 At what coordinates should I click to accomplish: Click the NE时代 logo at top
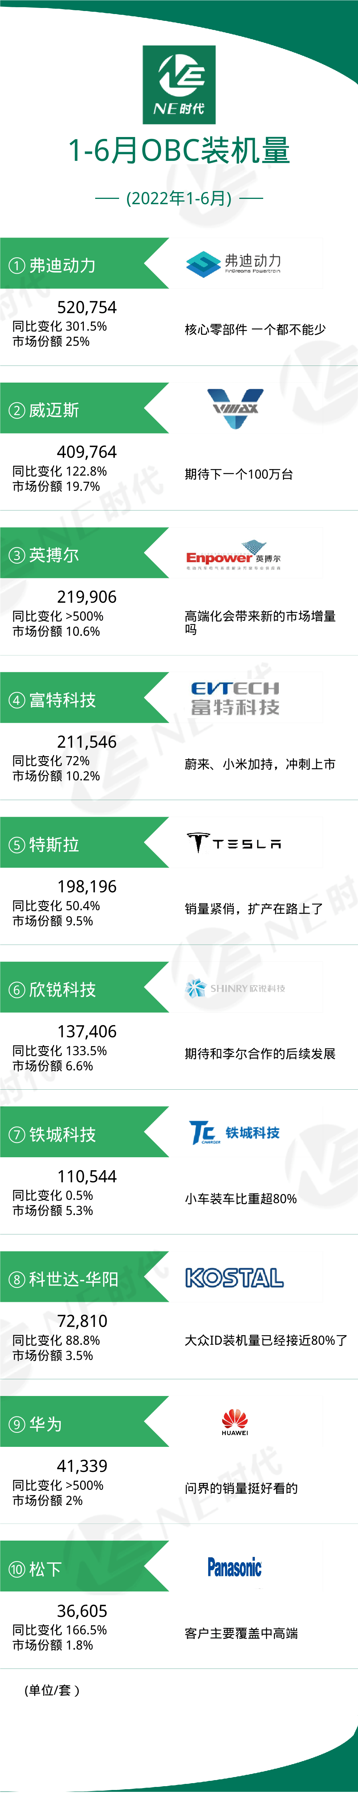[x=179, y=85]
